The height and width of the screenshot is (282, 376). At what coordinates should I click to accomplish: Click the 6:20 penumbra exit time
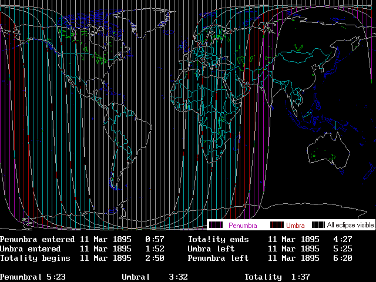343,258
